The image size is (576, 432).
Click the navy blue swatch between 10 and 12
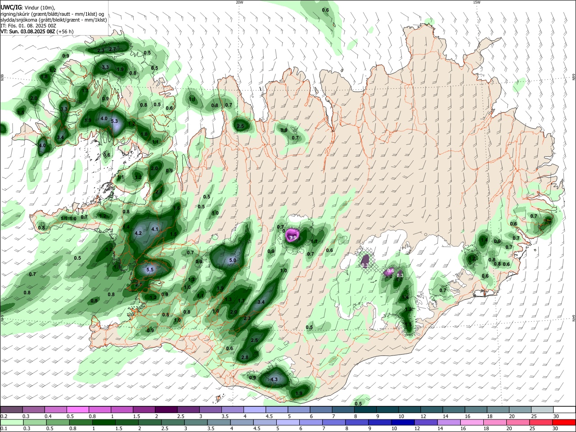tap(402, 422)
